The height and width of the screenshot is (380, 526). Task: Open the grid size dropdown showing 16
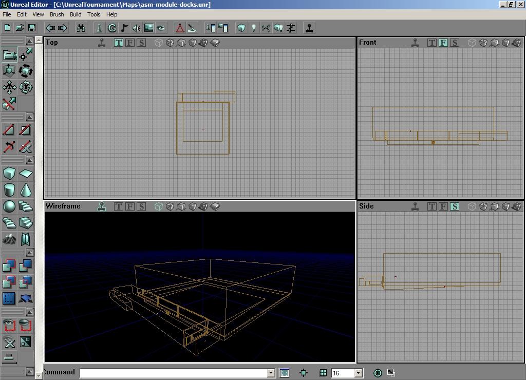(x=359, y=373)
